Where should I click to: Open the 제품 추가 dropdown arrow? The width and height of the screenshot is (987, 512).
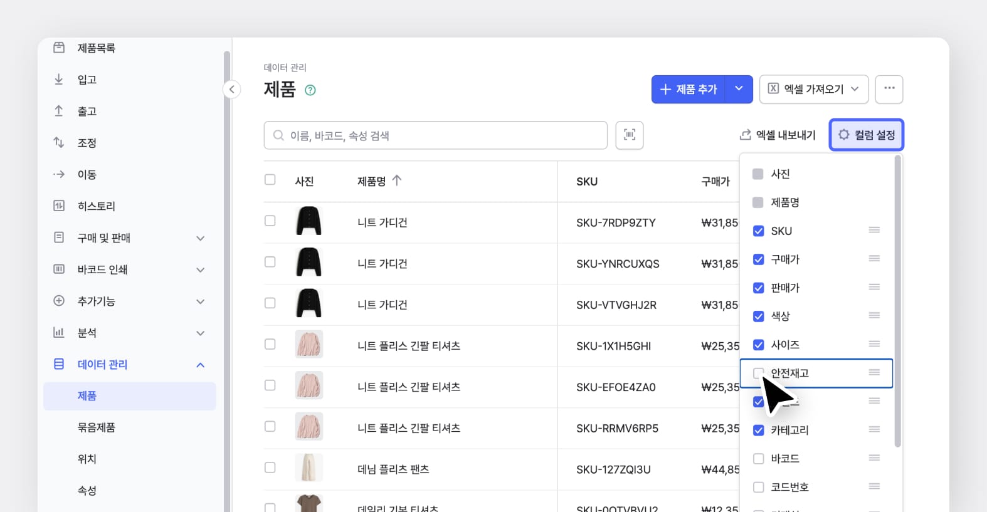[739, 89]
